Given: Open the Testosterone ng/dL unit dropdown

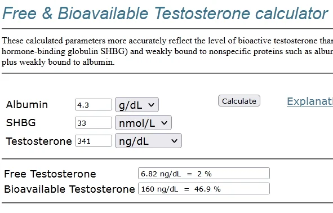Looking at the screenshot, I should (148, 140).
